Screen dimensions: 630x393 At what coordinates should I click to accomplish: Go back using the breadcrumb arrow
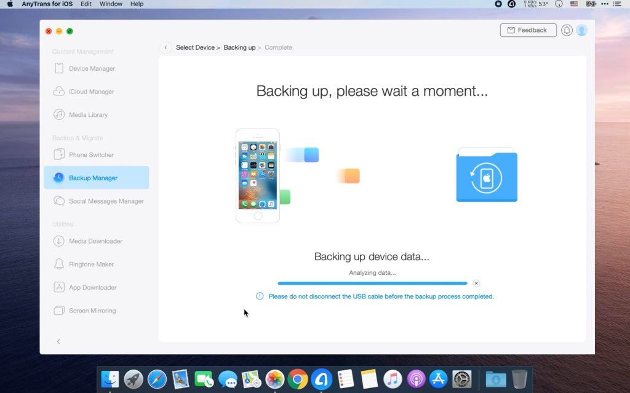165,47
